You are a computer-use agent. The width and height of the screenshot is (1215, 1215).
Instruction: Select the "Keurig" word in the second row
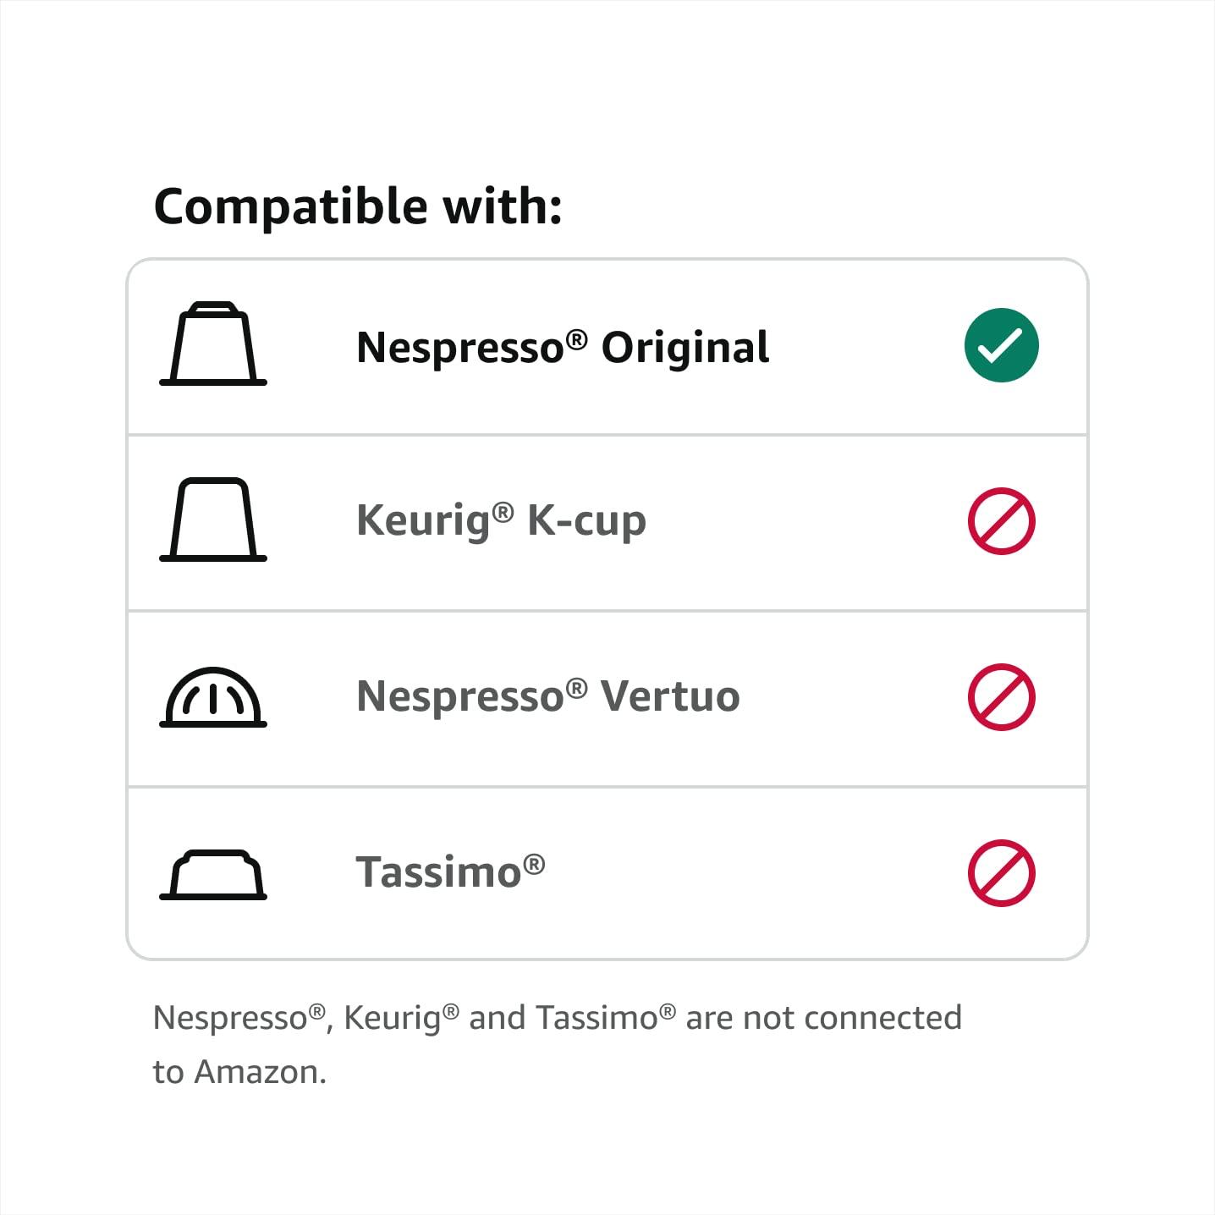tap(424, 520)
